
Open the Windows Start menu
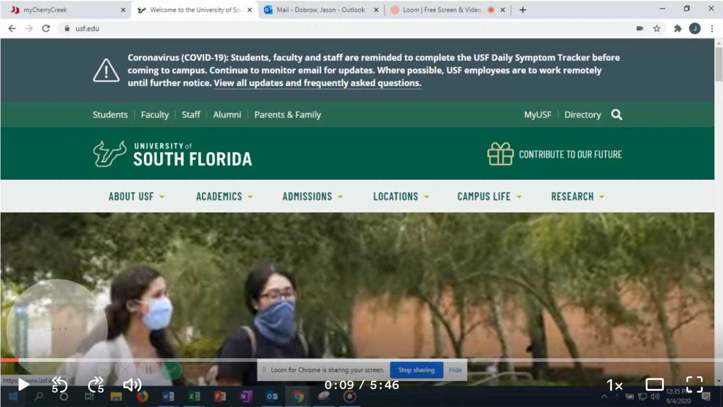[13, 396]
